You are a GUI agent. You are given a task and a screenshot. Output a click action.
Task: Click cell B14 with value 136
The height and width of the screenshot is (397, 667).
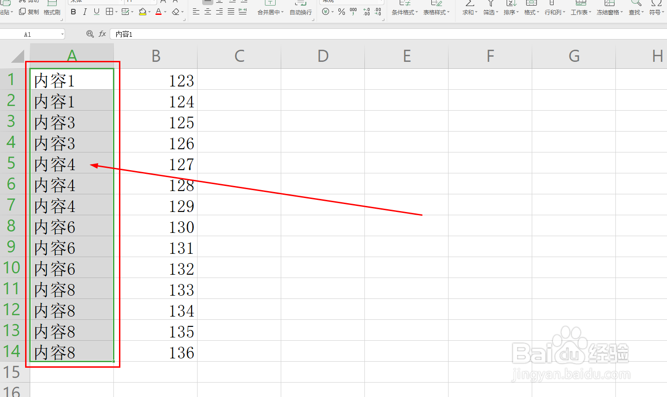[156, 351]
